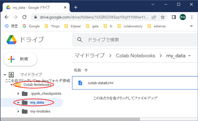
Task: Open my_data breadcrumb dropdown
Action: coord(189,56)
